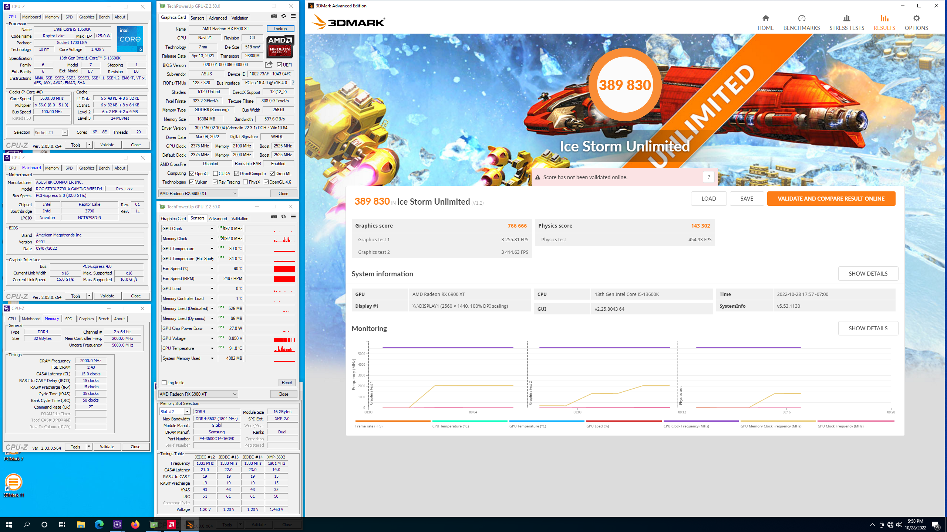Open Tools dropdown arrow in top CPU-Z window
Viewport: 947px width, 532px height.
pyautogui.click(x=89, y=145)
